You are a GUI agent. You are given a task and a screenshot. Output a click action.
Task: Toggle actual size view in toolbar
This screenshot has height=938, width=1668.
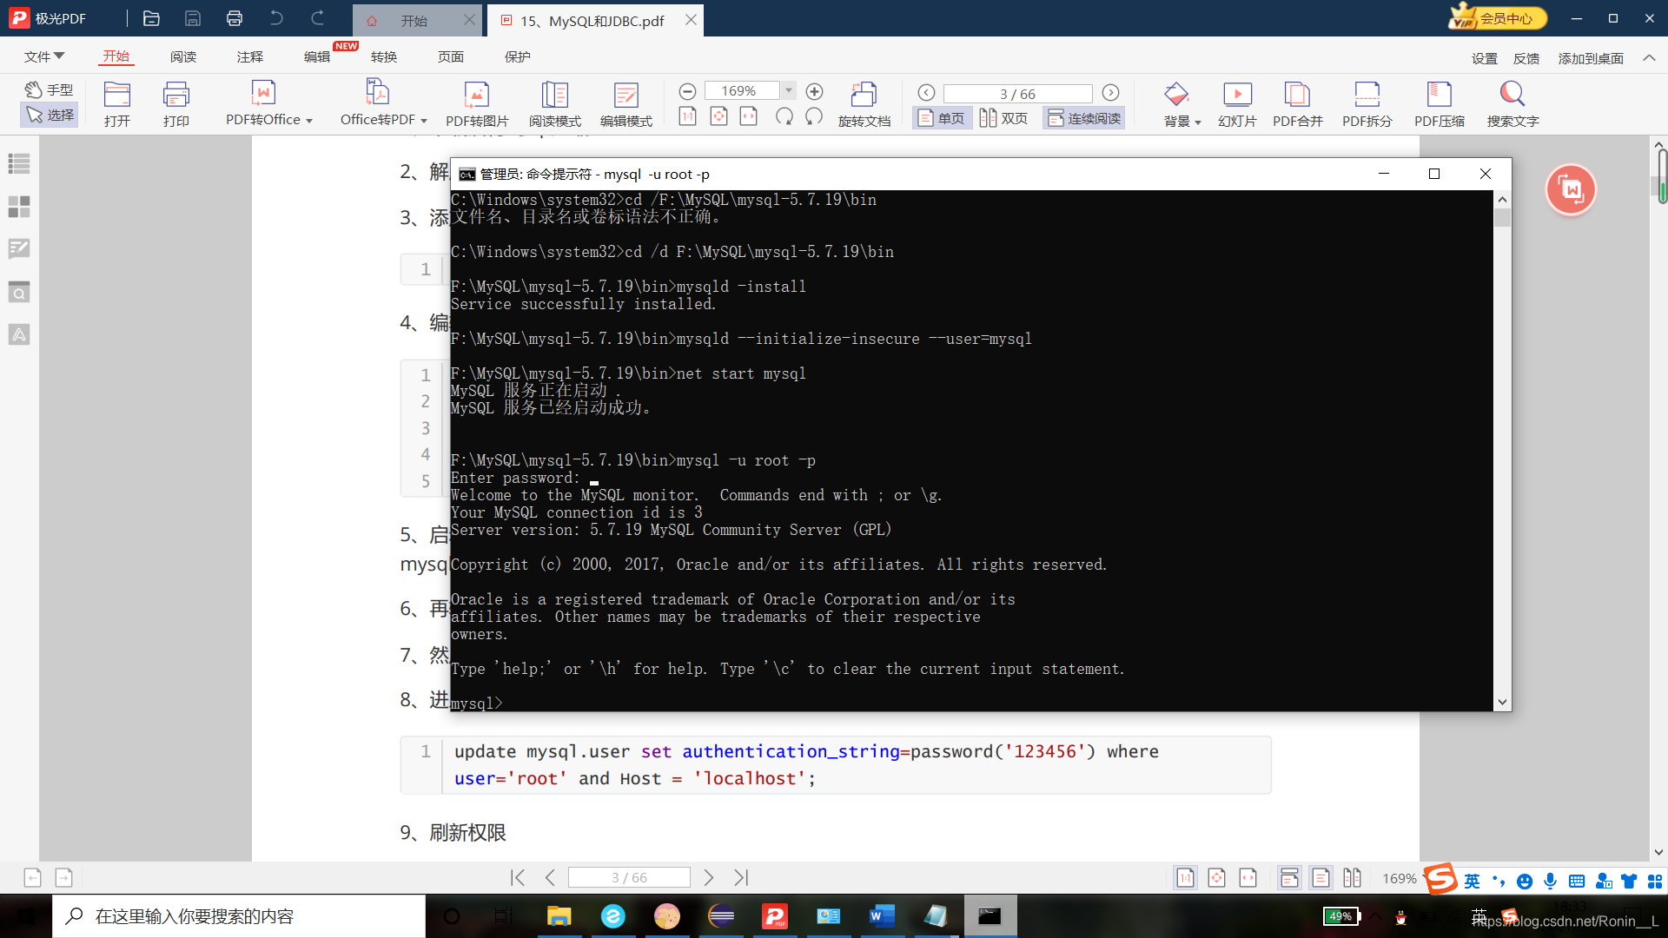coord(687,116)
